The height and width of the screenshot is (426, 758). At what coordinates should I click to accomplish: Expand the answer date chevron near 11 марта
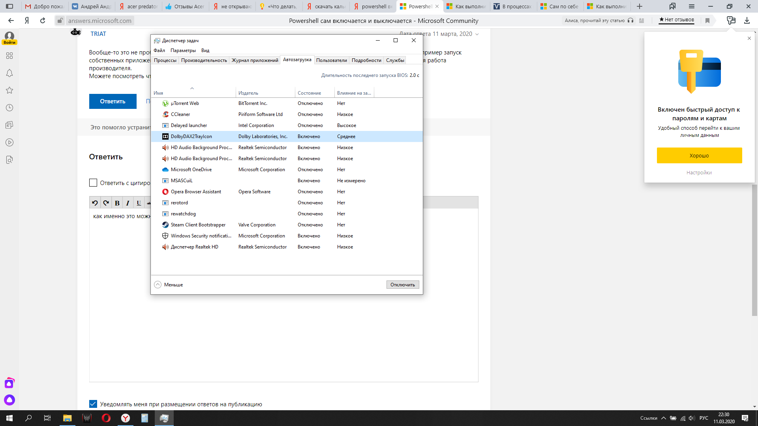click(477, 34)
